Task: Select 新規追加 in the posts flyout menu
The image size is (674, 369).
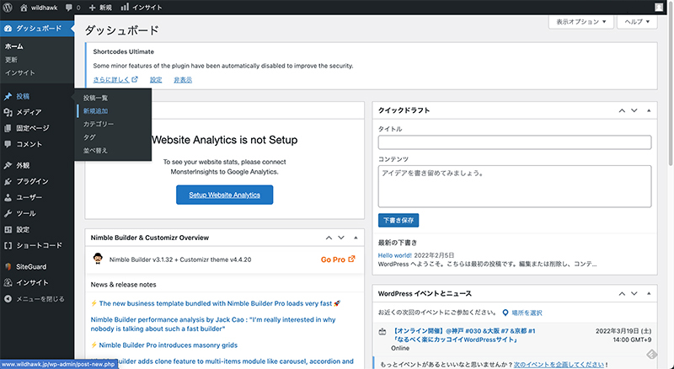Action: tap(95, 111)
